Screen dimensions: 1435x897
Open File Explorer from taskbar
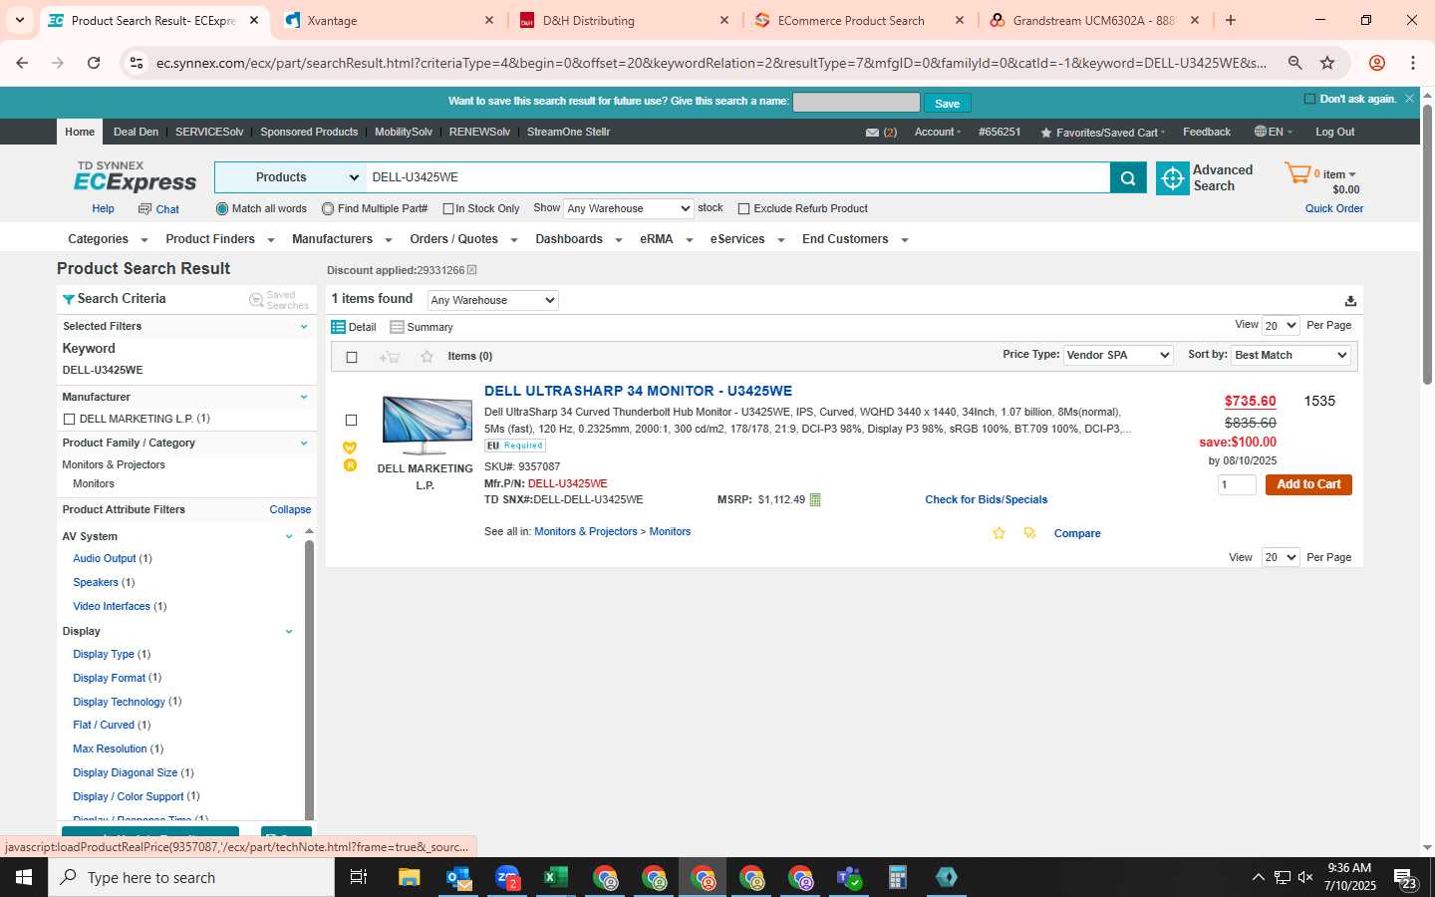click(410, 877)
